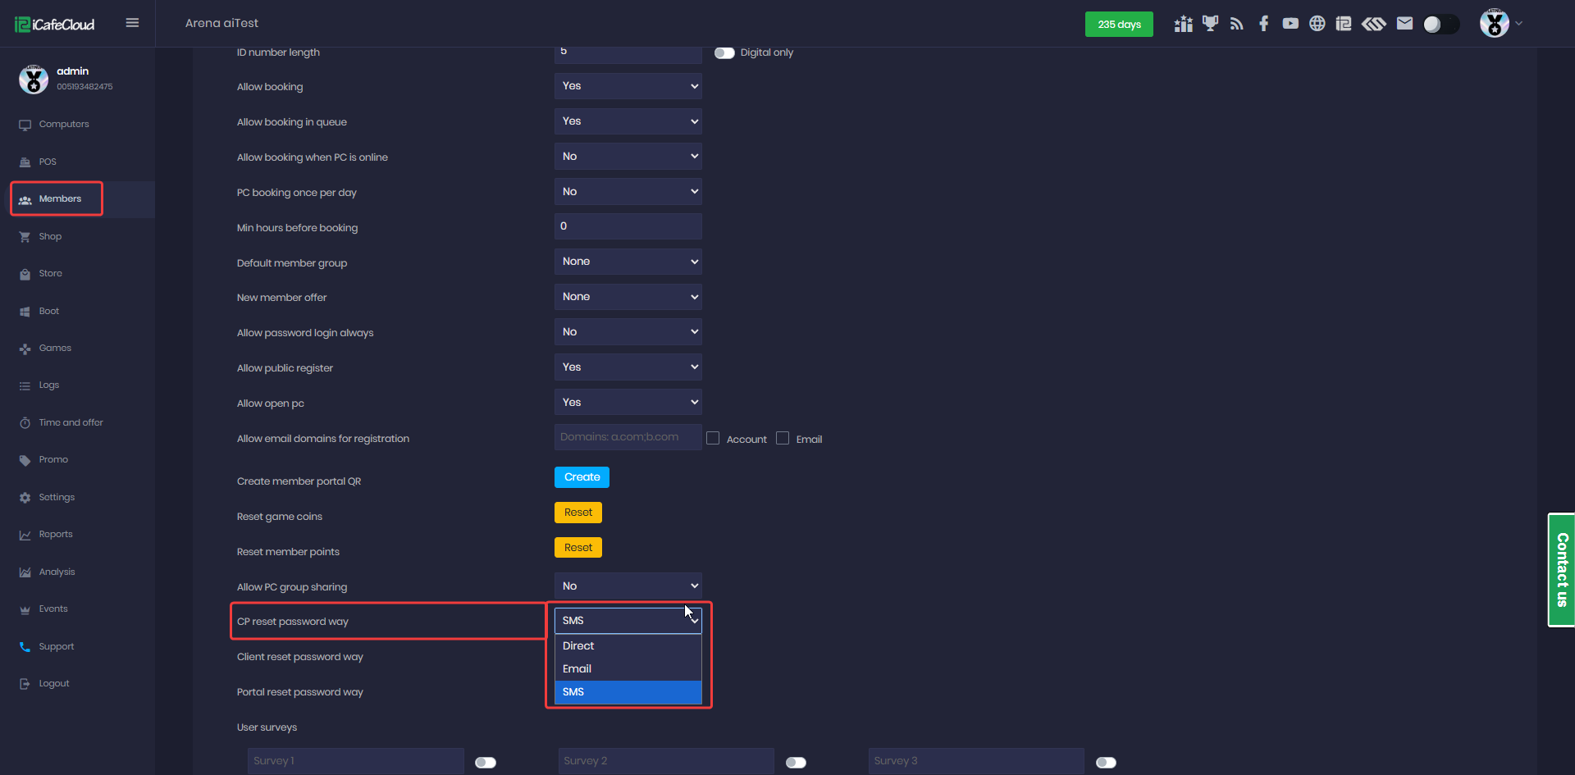Click Logout in the sidebar
Viewport: 1575px width, 775px height.
point(54,684)
